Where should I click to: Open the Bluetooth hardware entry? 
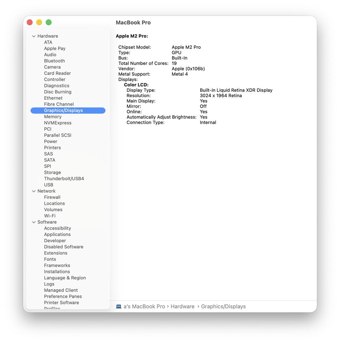[54, 61]
